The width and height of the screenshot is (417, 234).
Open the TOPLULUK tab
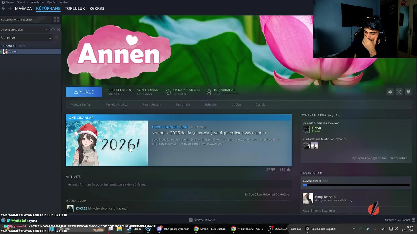[x=75, y=8]
